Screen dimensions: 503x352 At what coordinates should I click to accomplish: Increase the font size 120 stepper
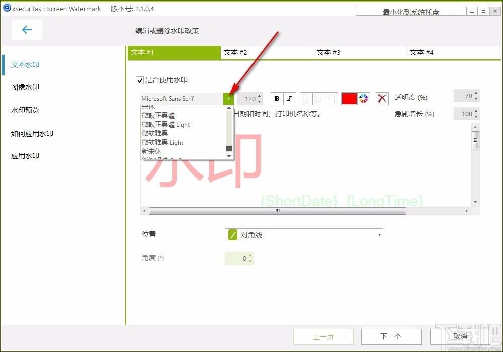click(x=259, y=96)
